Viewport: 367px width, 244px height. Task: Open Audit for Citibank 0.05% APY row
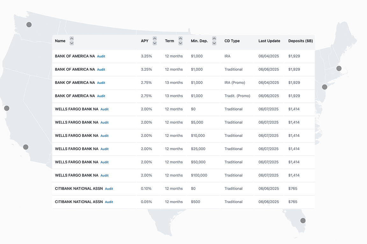109,202
